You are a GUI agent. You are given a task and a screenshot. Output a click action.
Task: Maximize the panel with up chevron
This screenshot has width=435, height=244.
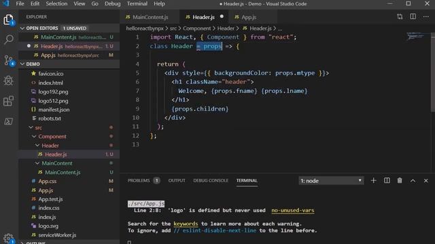[x=413, y=181]
